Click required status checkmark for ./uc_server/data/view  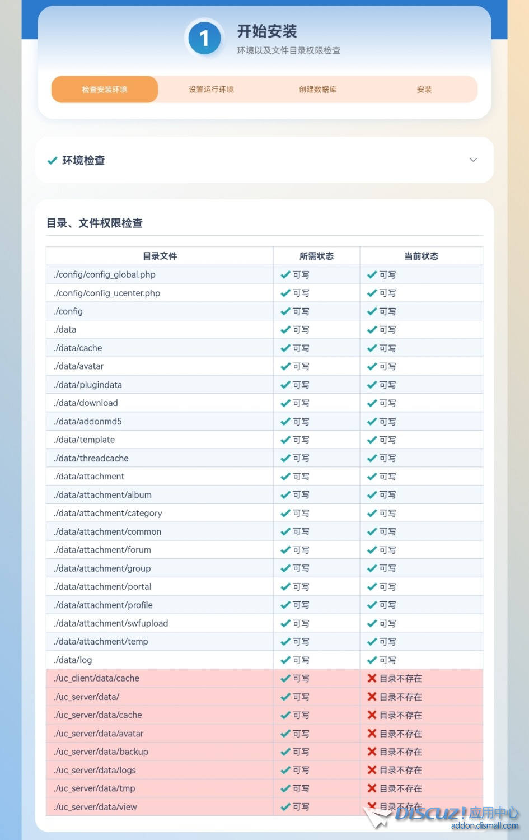coord(285,806)
